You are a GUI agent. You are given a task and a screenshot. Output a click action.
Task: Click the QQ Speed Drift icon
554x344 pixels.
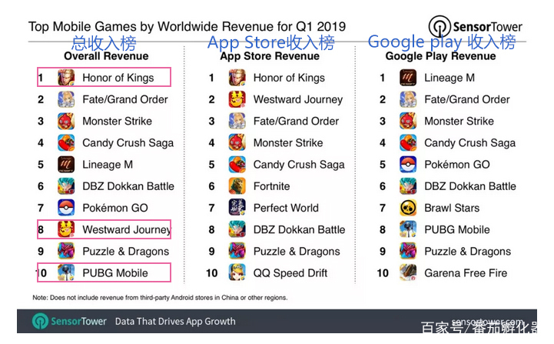click(237, 273)
